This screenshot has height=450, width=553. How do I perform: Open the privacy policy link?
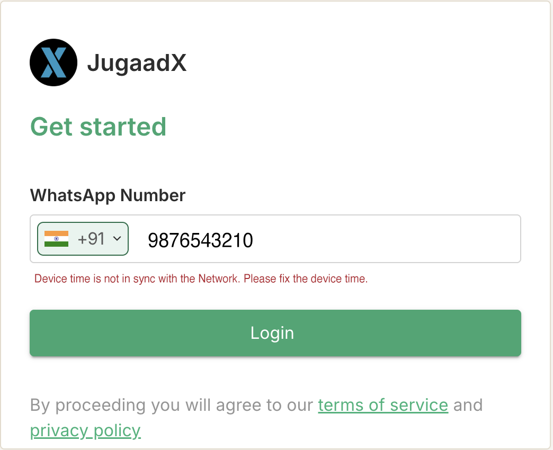(x=85, y=430)
